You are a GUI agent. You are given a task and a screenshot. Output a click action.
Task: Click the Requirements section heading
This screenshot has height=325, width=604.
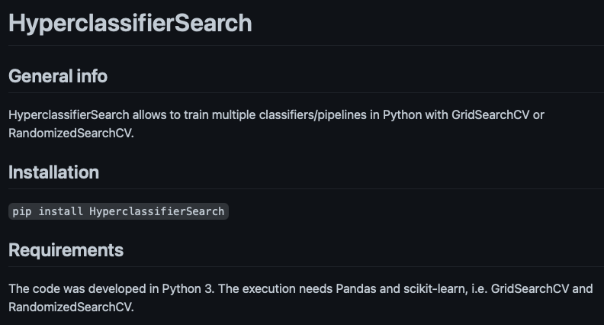pos(66,249)
